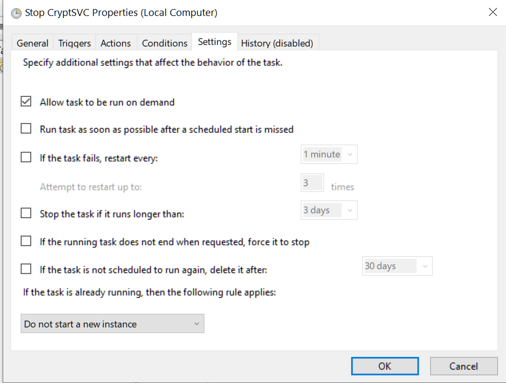This screenshot has height=383, width=506.
Task: Expand the 3 days run duration dropdown
Action: pos(329,210)
